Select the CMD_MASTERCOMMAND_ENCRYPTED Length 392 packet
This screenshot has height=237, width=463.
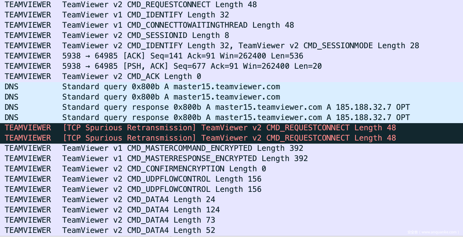[232, 148]
